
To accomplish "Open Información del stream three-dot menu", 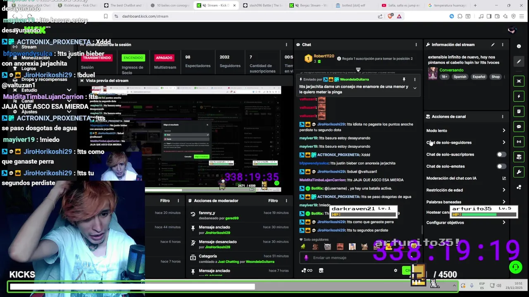I will click(x=503, y=45).
